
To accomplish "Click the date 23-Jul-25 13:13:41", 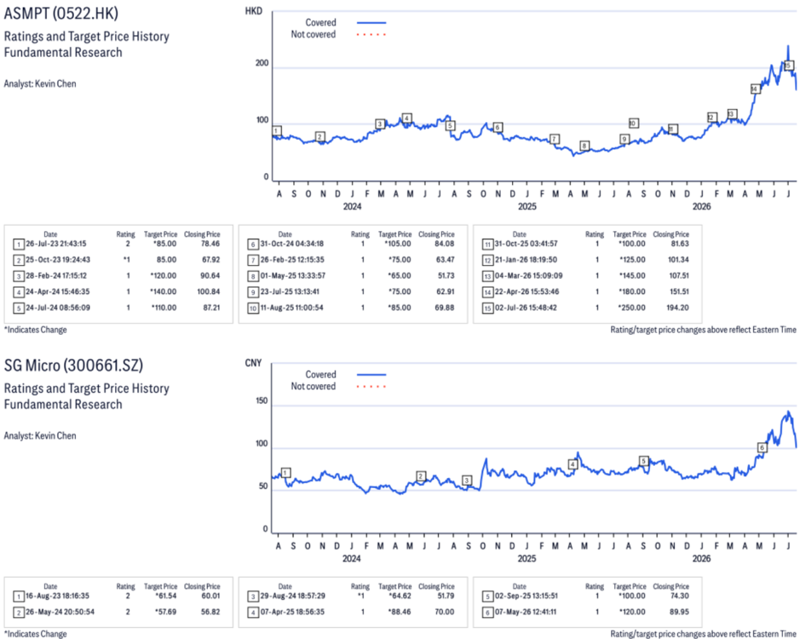I will 290,292.
